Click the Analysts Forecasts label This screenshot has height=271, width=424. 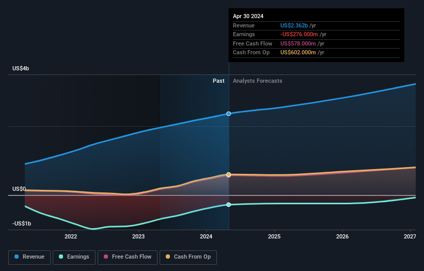pyautogui.click(x=257, y=81)
